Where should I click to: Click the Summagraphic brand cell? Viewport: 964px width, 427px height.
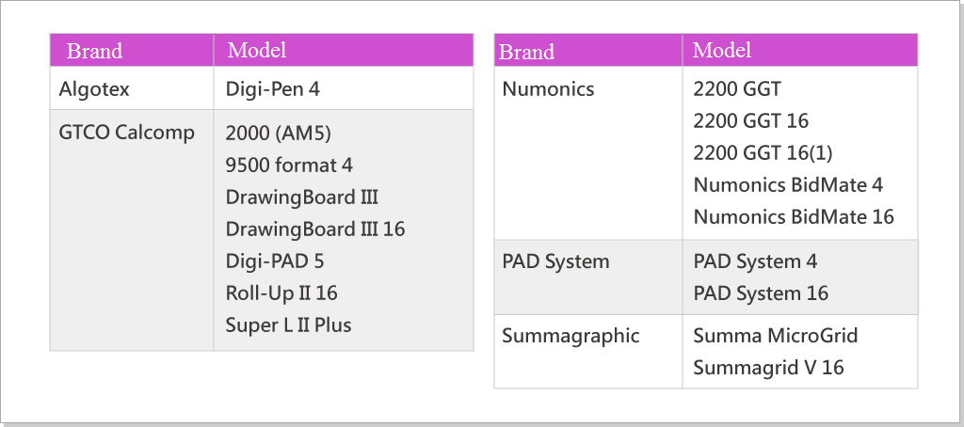(x=570, y=336)
